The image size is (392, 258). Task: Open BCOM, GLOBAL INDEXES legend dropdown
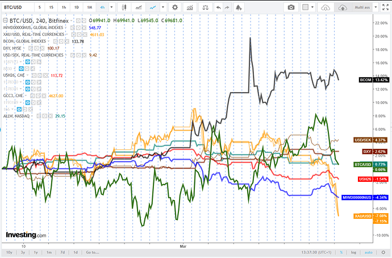pos(48,41)
